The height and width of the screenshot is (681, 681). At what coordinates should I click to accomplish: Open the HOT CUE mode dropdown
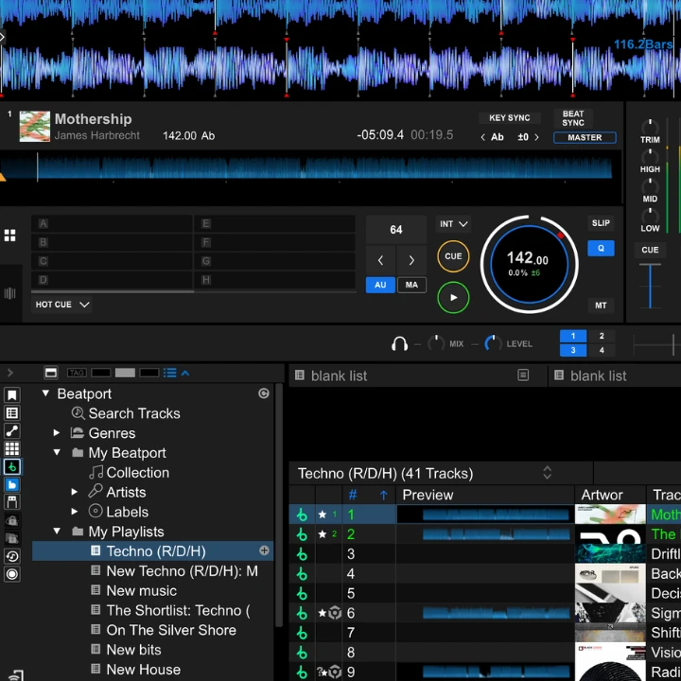[x=62, y=305]
